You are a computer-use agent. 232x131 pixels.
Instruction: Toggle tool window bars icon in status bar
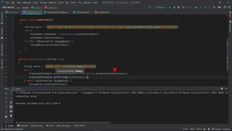[x=2, y=129]
